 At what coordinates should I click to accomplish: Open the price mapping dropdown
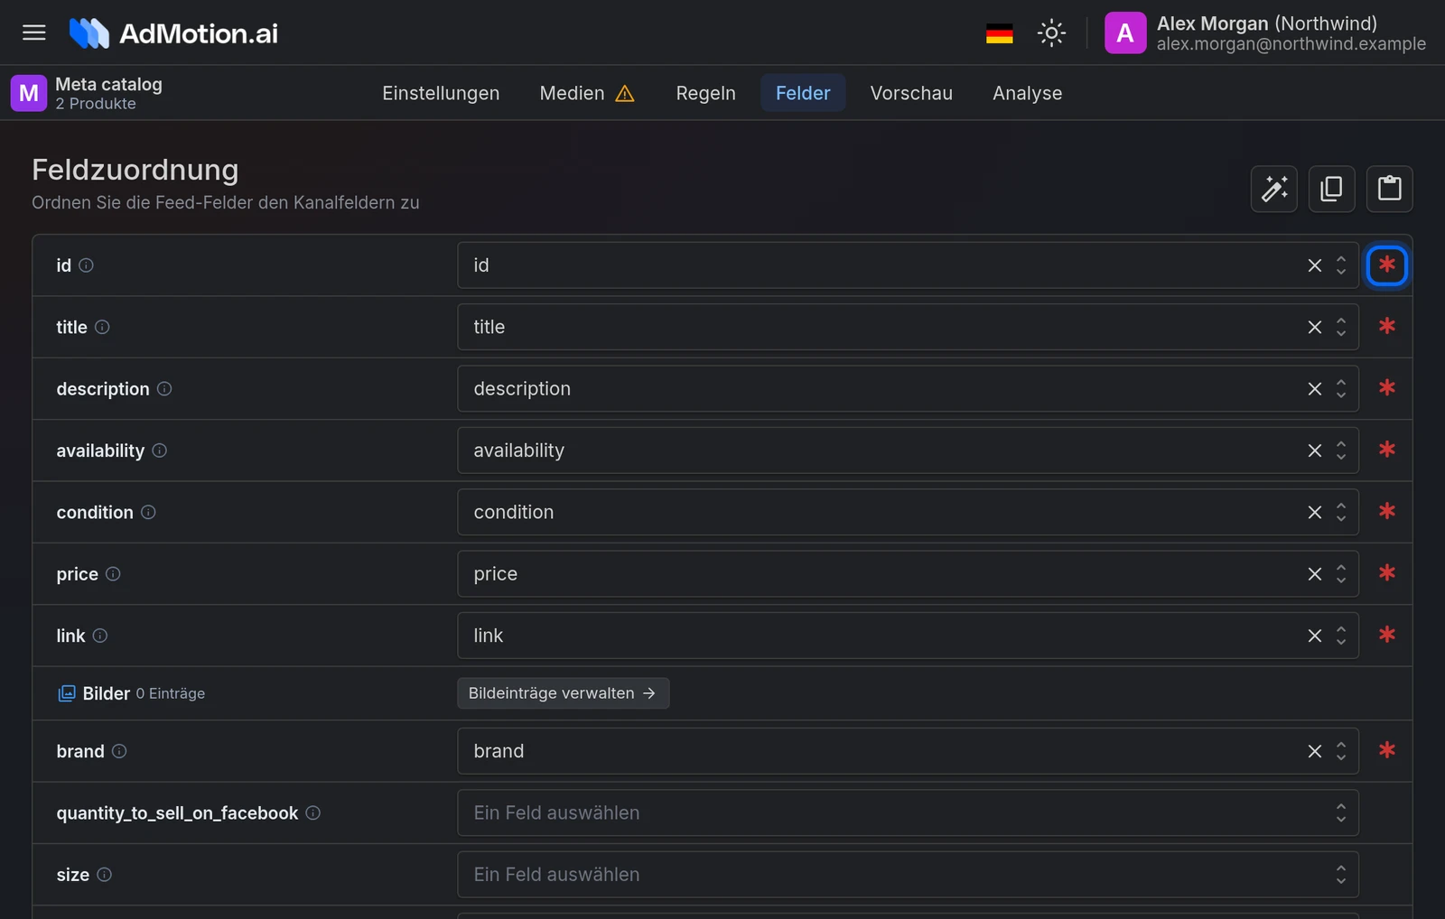tap(908, 574)
